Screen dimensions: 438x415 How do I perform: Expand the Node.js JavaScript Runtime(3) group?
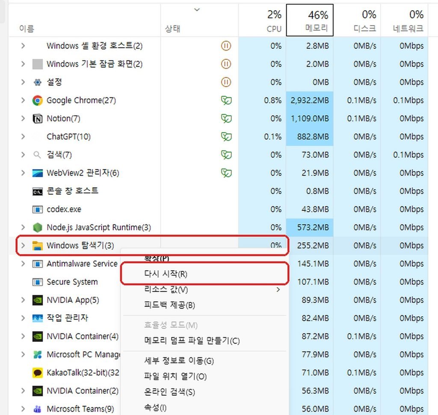[x=23, y=227]
